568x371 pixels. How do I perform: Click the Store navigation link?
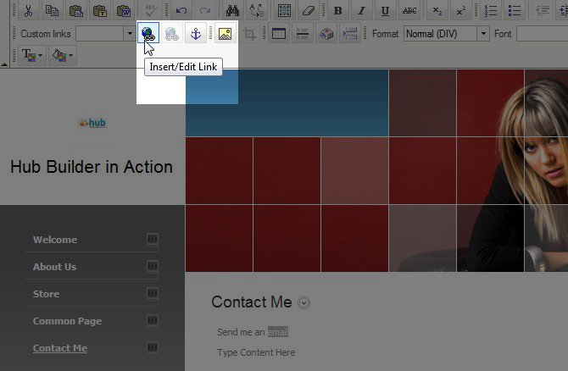click(46, 294)
